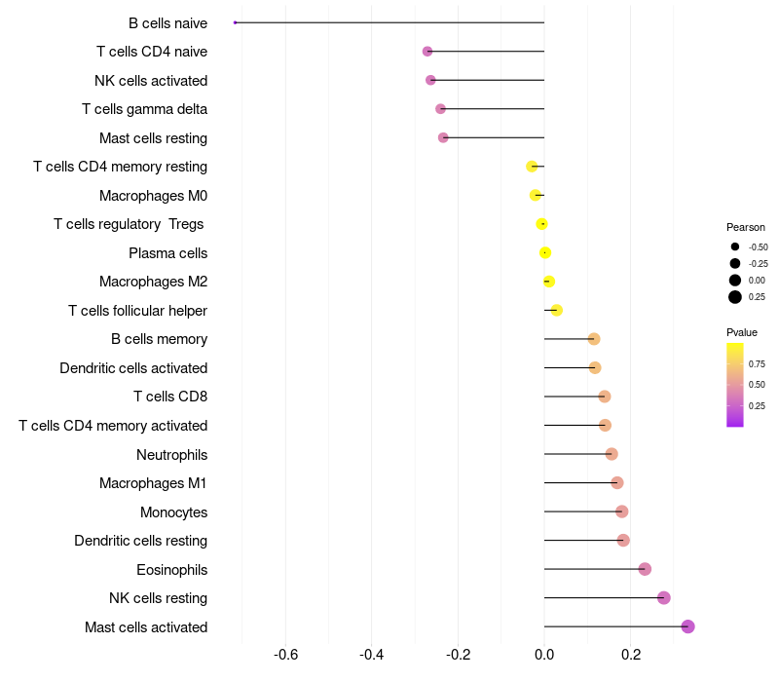779x682 pixels.
Task: Select the Plasma cells yellow dot
Action: [x=545, y=253]
